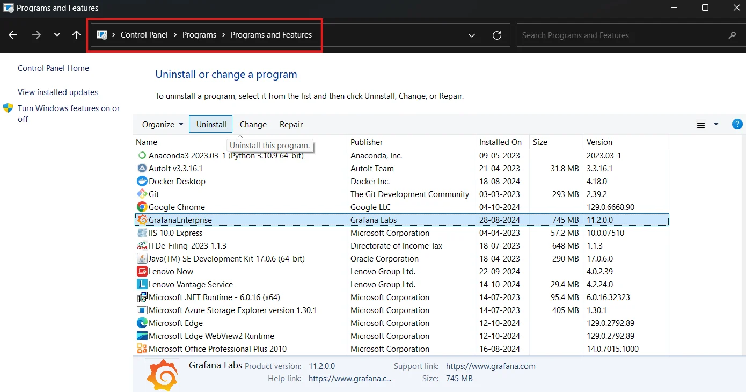
Task: Click the address bar location icon
Action: (102, 35)
